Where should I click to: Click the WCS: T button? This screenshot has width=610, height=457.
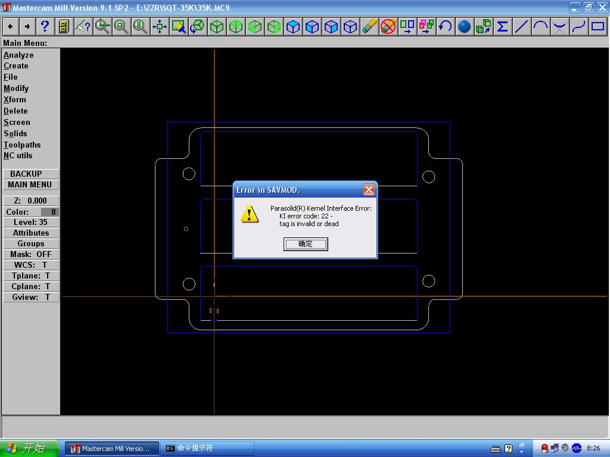(31, 265)
